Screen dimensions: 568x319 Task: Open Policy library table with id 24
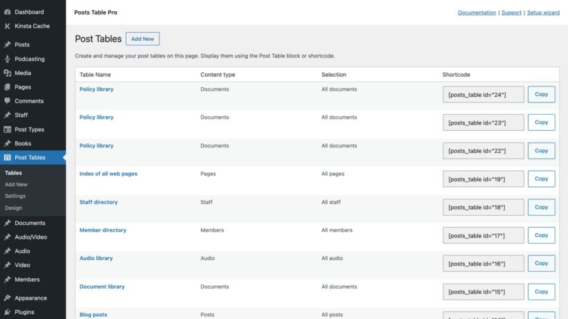coord(96,89)
